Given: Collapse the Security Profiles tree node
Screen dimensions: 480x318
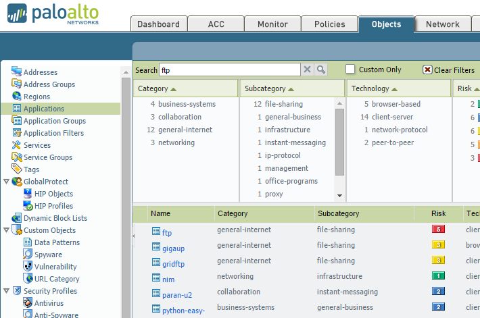Looking at the screenshot, I should pyautogui.click(x=6, y=291).
